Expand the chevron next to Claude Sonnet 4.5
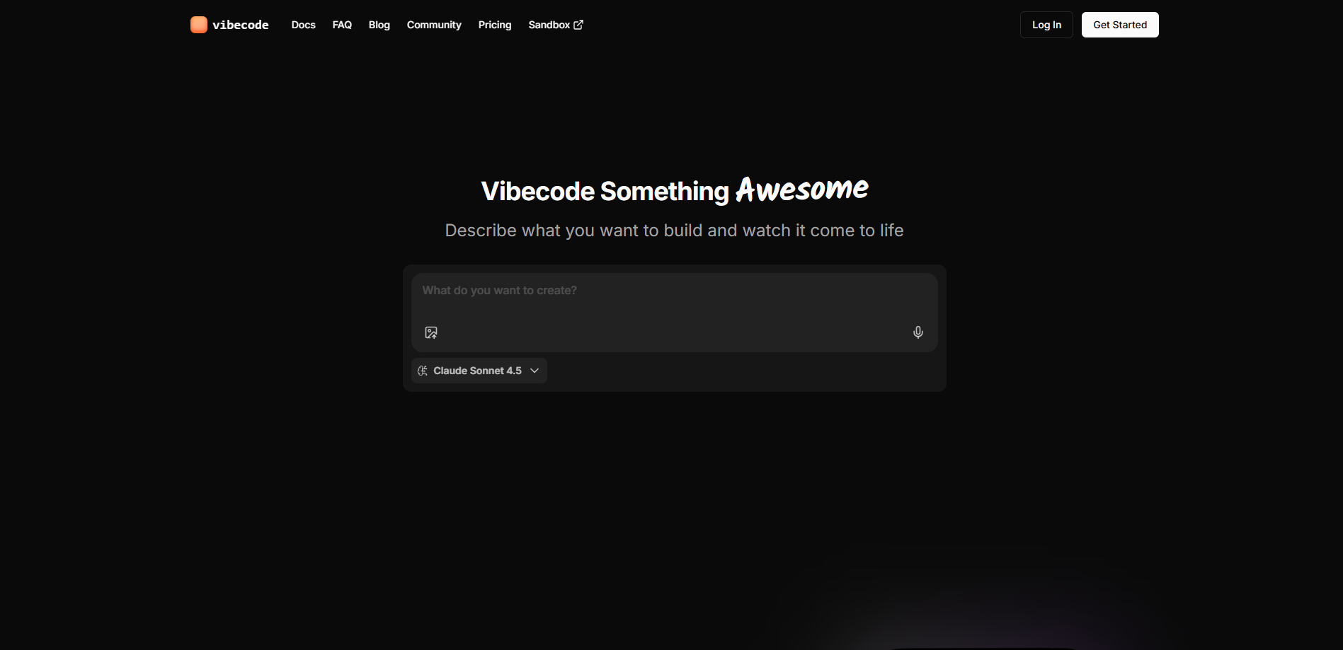This screenshot has height=650, width=1343. (535, 371)
